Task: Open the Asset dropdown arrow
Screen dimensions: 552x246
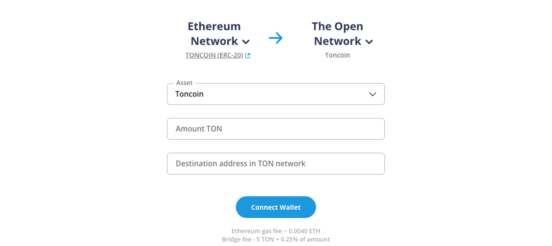Action: tap(372, 94)
